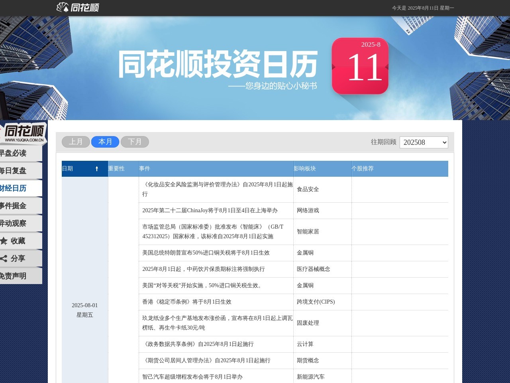Screen dimensions: 510x383
Task: Click the star icon beside 收藏
Action: coord(4,241)
